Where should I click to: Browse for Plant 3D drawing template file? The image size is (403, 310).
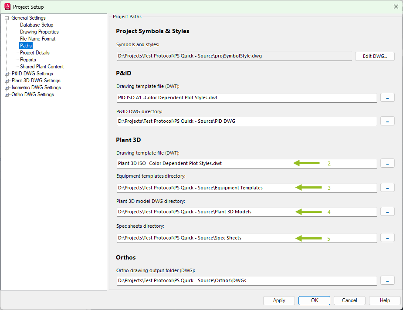pos(387,163)
